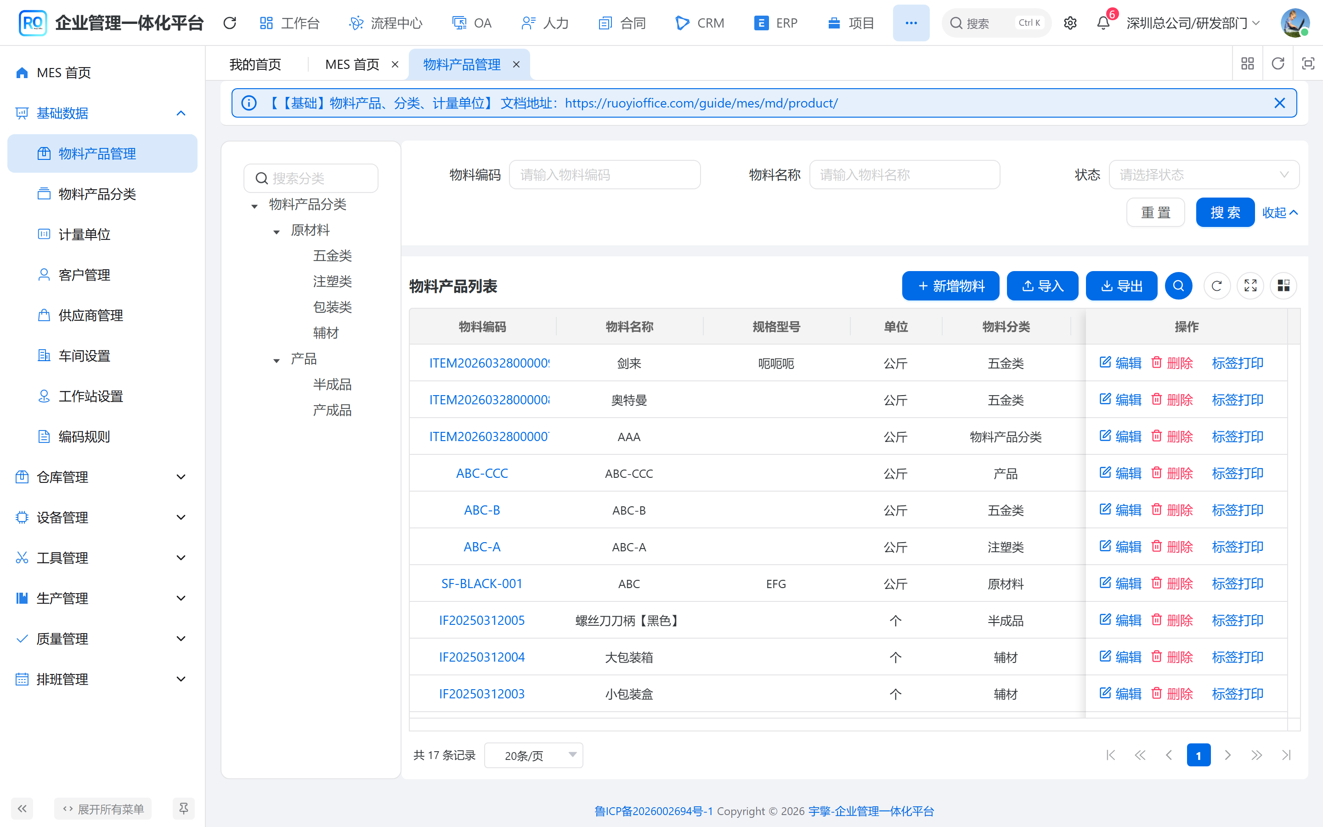Expand the 生产管理 menu group
The image size is (1323, 827).
102,598
